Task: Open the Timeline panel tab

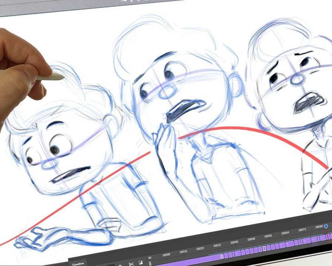Action: tap(78, 264)
